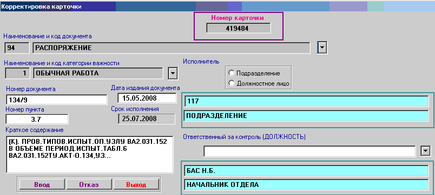Click the Срок исполнения field 25.07.2008
The width and height of the screenshot is (435, 195).
[147, 119]
